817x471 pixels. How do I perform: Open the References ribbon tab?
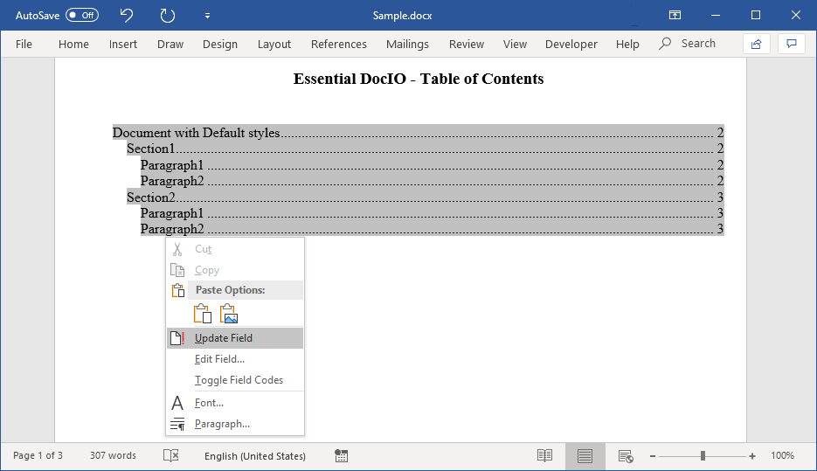tap(339, 44)
